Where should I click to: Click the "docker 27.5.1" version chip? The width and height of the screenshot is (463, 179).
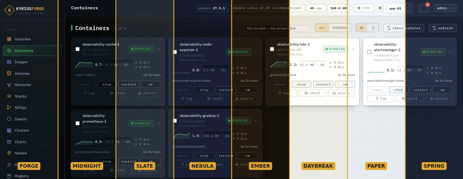point(212,8)
